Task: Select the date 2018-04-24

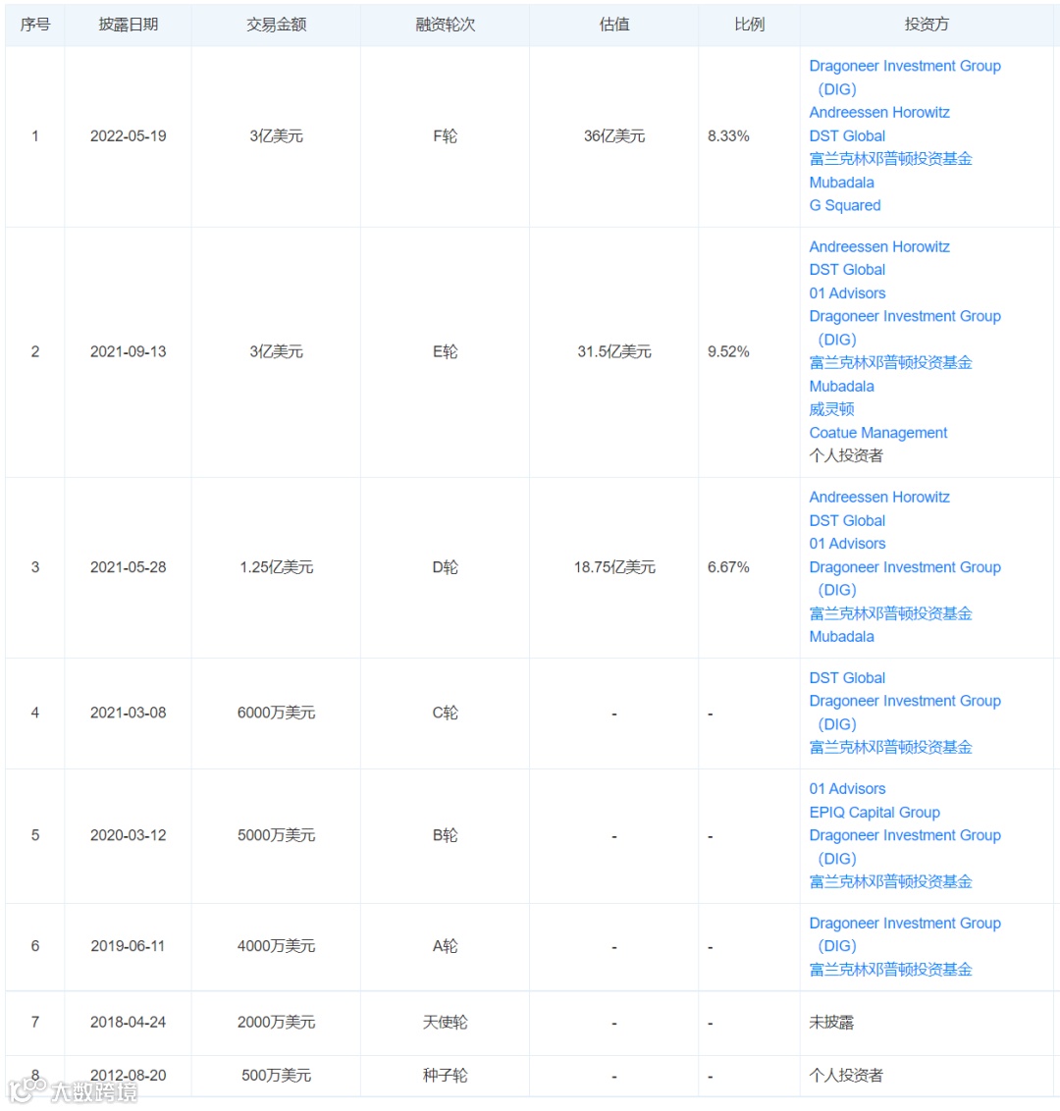Action: click(x=129, y=1023)
